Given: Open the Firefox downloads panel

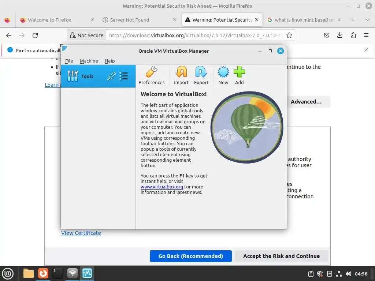Looking at the screenshot, I should [339, 35].
